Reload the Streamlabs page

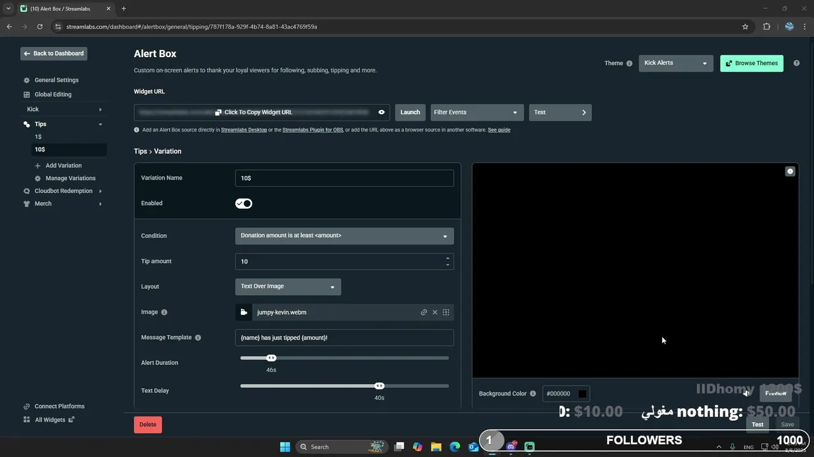(x=40, y=27)
